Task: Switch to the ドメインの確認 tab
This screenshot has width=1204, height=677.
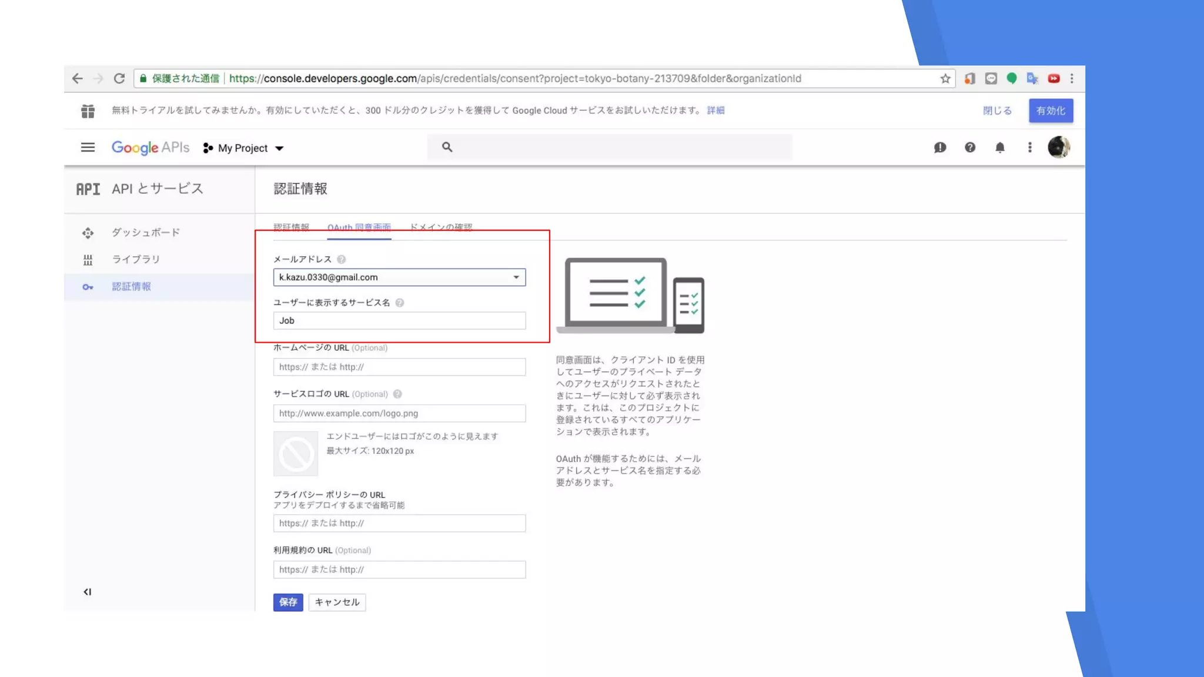Action: 441,227
